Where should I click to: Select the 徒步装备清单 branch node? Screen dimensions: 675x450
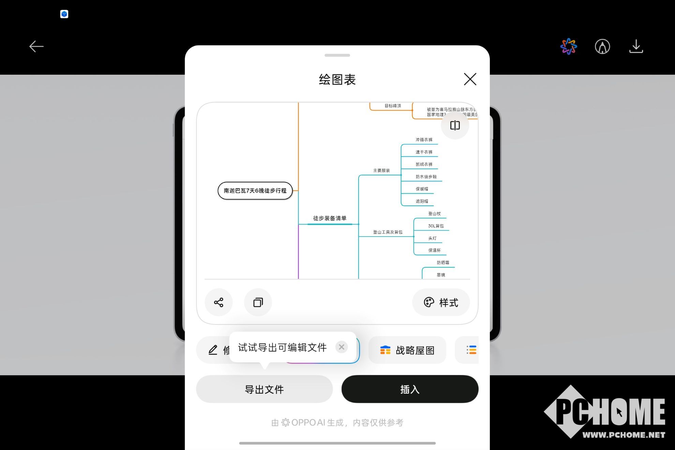[330, 218]
